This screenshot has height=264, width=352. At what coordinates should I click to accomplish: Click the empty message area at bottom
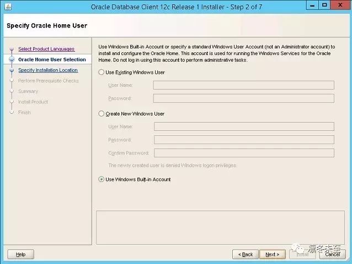click(220, 228)
